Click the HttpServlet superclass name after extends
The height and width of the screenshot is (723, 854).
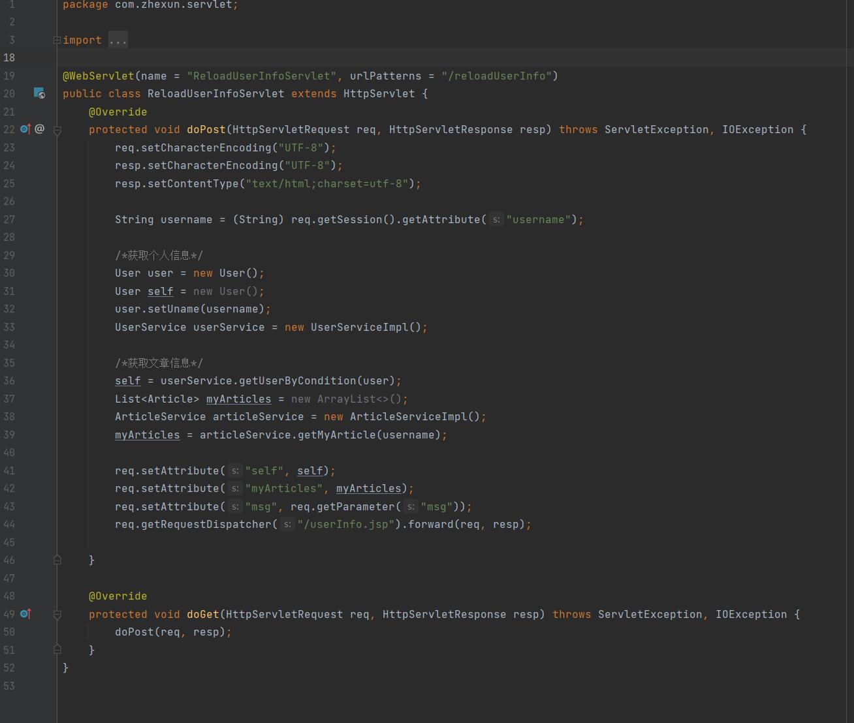click(x=379, y=93)
